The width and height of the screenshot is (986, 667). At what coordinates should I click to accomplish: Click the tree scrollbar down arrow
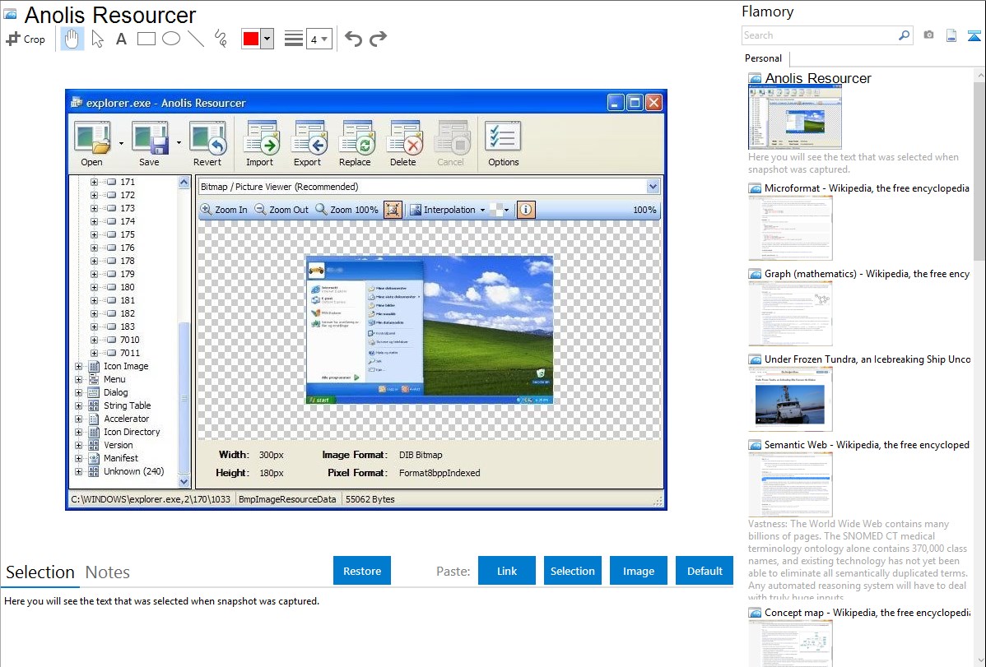pos(184,482)
